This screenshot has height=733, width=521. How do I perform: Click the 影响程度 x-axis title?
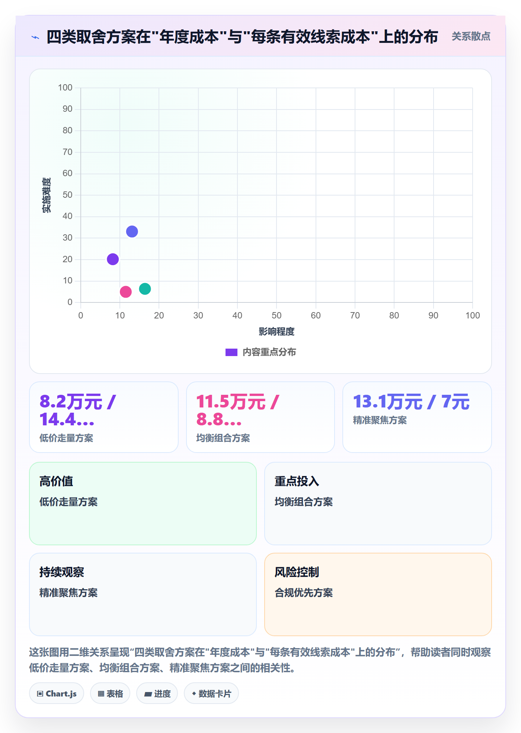pos(277,331)
